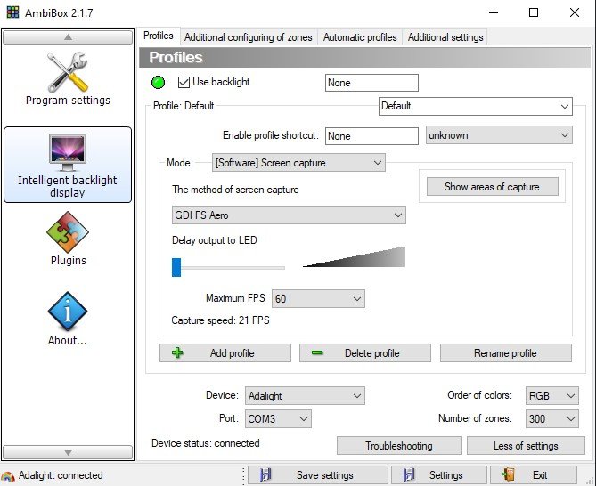Click Show areas of capture button
The width and height of the screenshot is (596, 486).
(x=492, y=187)
